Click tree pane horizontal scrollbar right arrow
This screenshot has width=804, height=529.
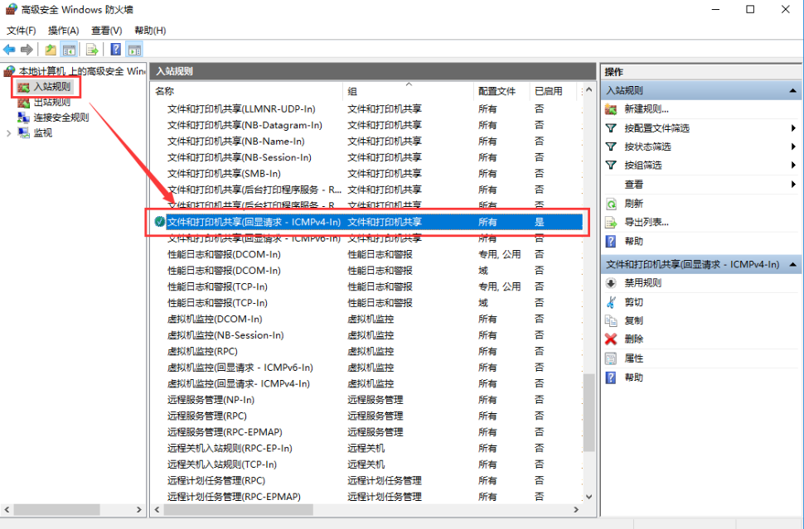[138, 509]
